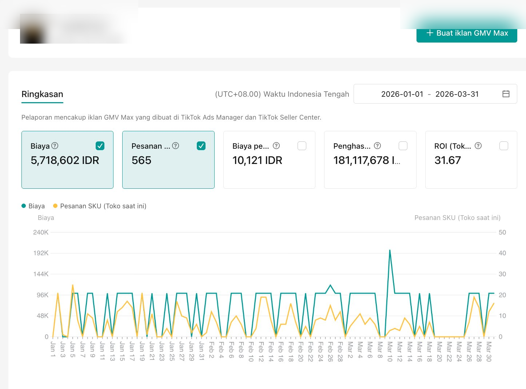526x389 pixels.
Task: Click the 565 orders value
Action: tap(142, 160)
